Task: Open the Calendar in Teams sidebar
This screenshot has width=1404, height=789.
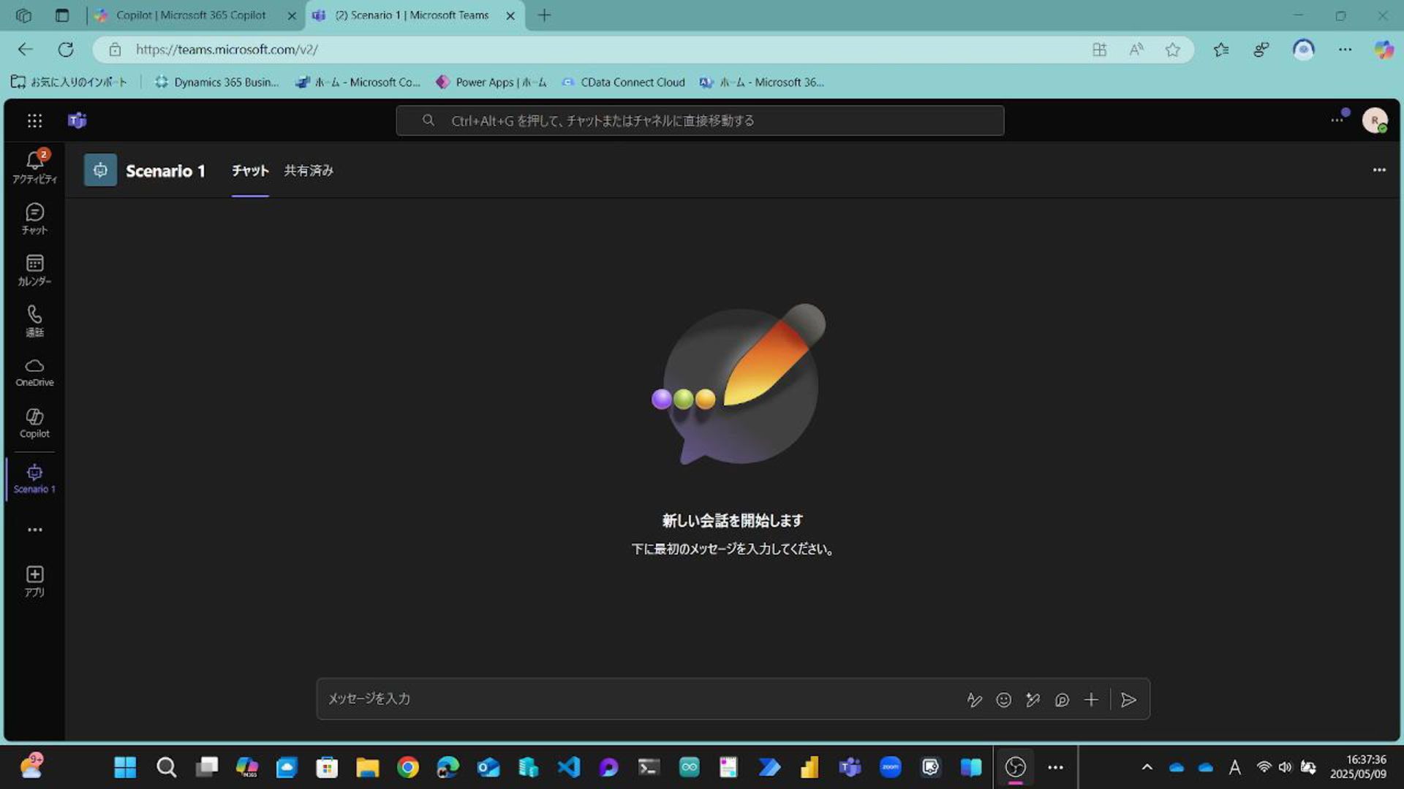Action: pos(34,270)
